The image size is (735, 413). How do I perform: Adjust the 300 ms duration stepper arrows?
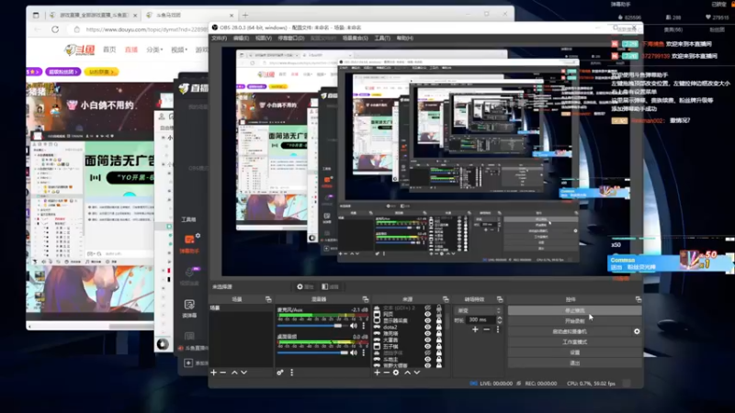tap(499, 319)
